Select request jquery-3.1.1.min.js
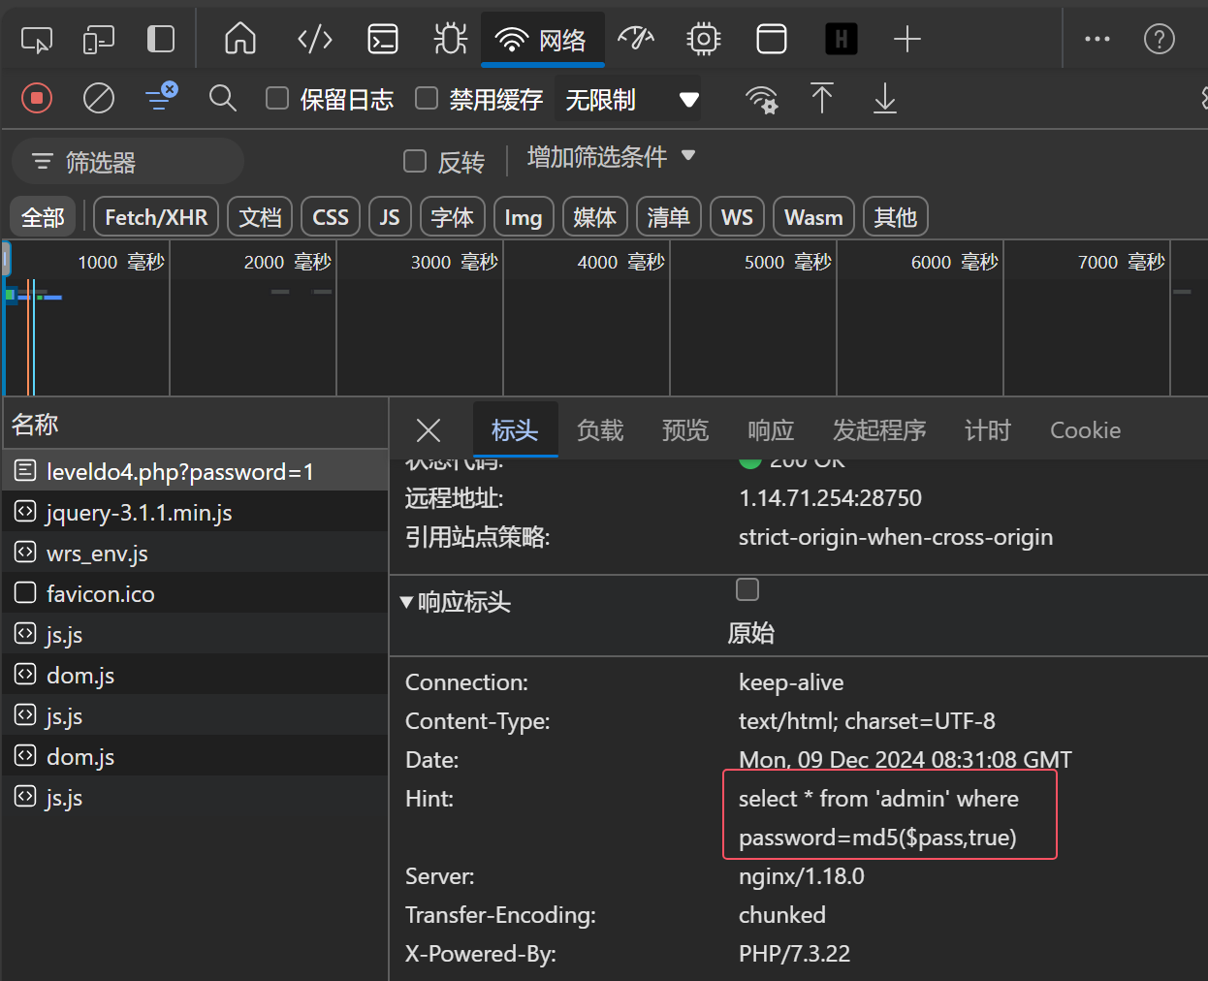 pyautogui.click(x=195, y=512)
